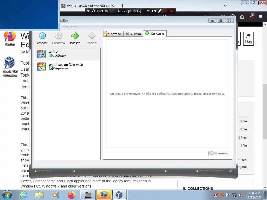The width and height of the screenshot is (267, 200).
Task: Launch Internet Explorer from the taskbar
Action: (23, 195)
